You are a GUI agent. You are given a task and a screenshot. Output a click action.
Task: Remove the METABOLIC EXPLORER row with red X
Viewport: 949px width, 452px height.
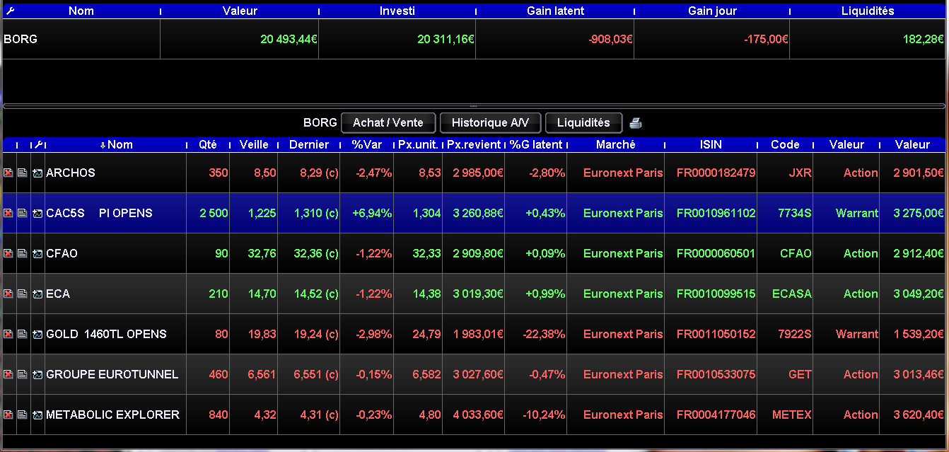point(8,415)
